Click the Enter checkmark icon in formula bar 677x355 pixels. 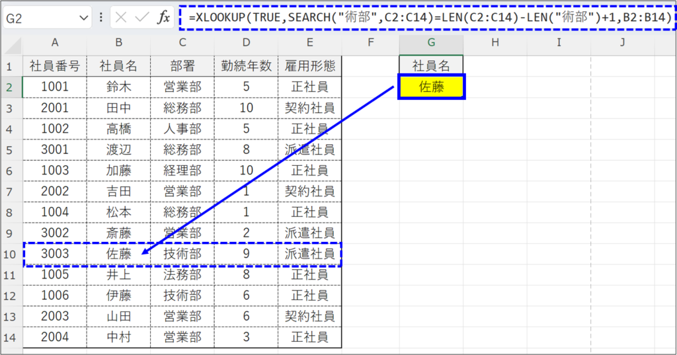pyautogui.click(x=141, y=18)
